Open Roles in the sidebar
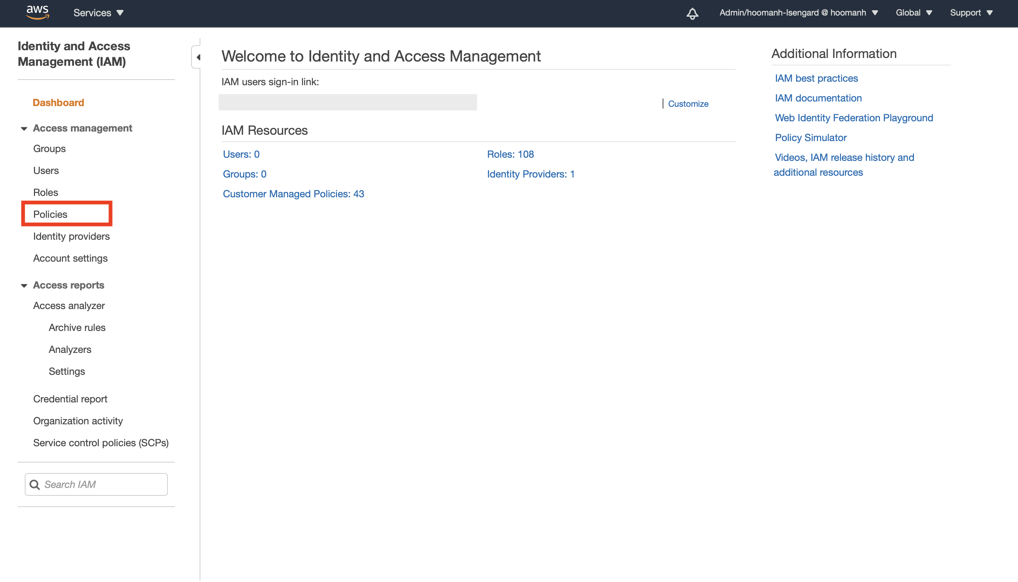 [x=46, y=192]
